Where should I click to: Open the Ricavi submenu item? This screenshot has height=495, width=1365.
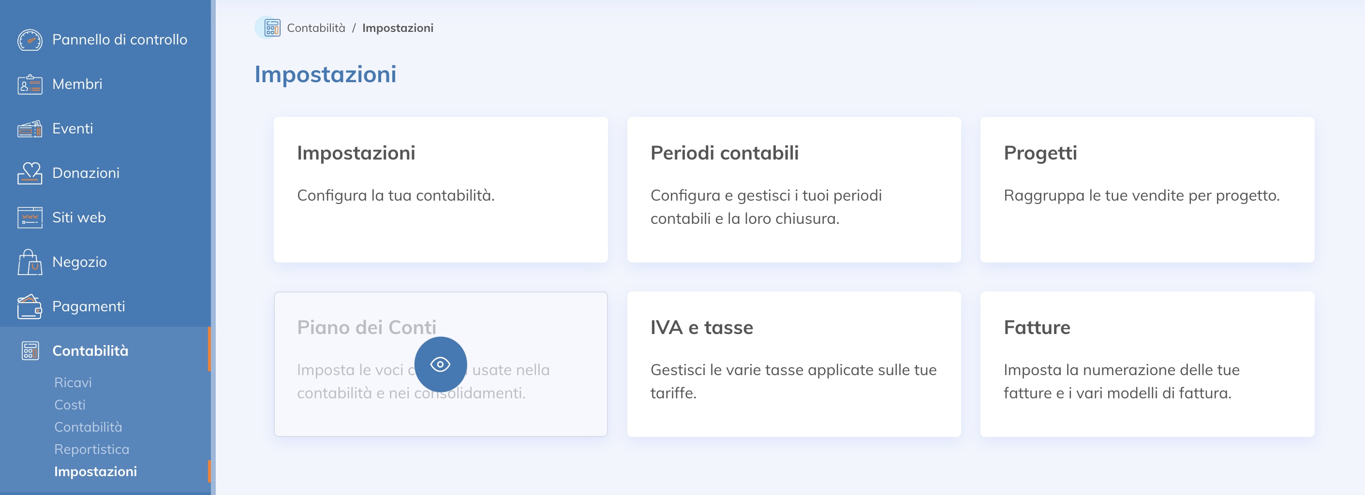tap(73, 382)
